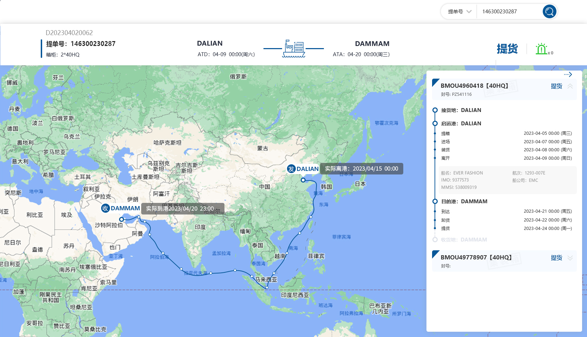The height and width of the screenshot is (337, 587).
Task: Click IMO 9377573 value
Action: tap(461, 180)
